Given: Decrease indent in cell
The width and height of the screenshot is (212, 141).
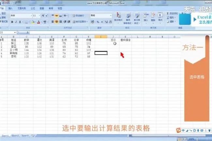Looking at the screenshot, I should pos(65,22).
